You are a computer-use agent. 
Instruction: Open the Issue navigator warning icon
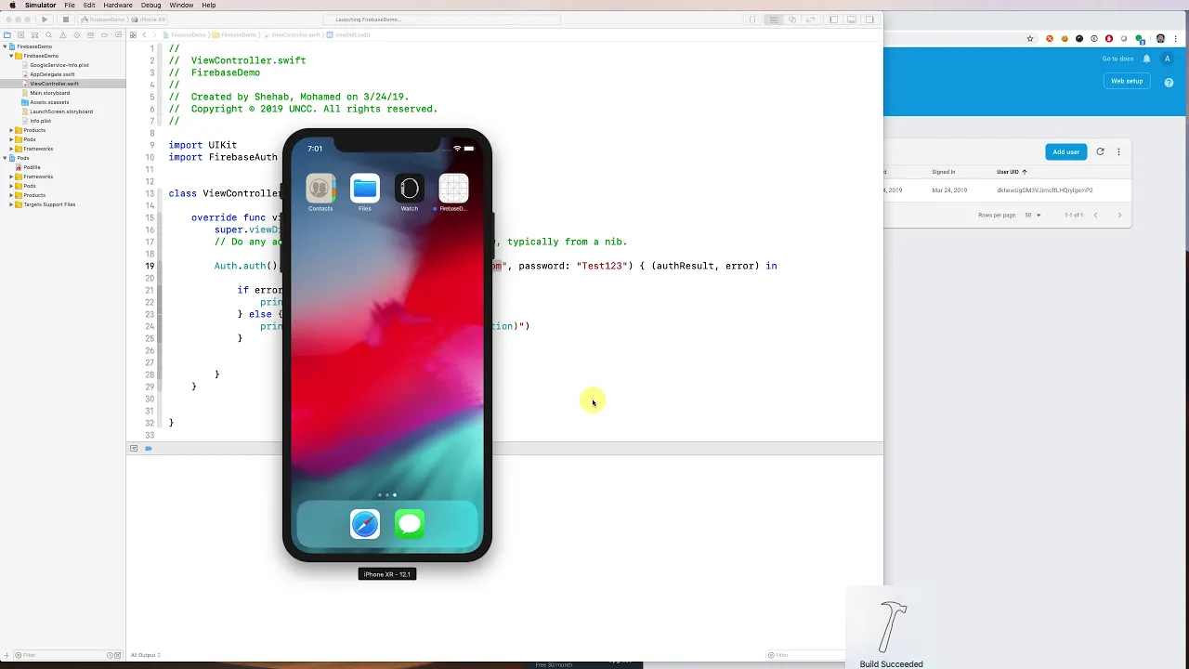click(x=63, y=35)
